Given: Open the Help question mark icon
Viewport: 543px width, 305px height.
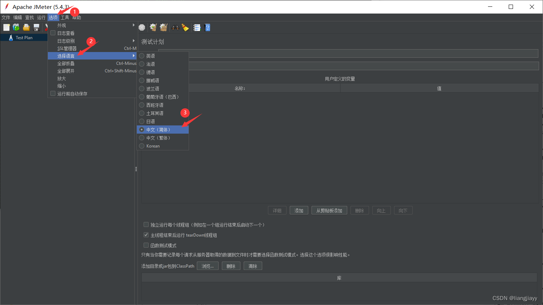Looking at the screenshot, I should [207, 27].
